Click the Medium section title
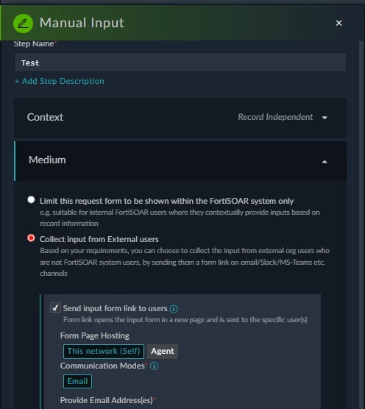 click(x=47, y=160)
